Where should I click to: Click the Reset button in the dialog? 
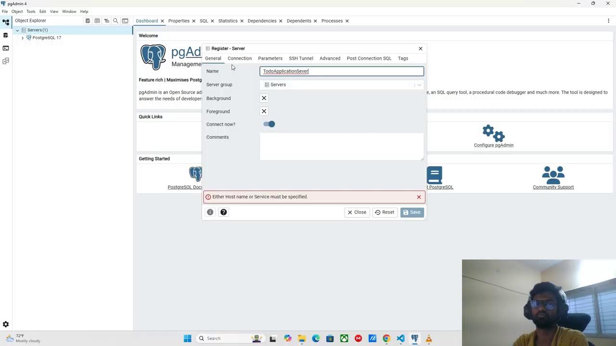tap(385, 212)
